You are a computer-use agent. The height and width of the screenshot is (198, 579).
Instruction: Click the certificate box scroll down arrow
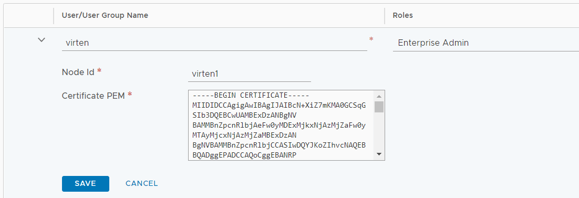point(379,154)
